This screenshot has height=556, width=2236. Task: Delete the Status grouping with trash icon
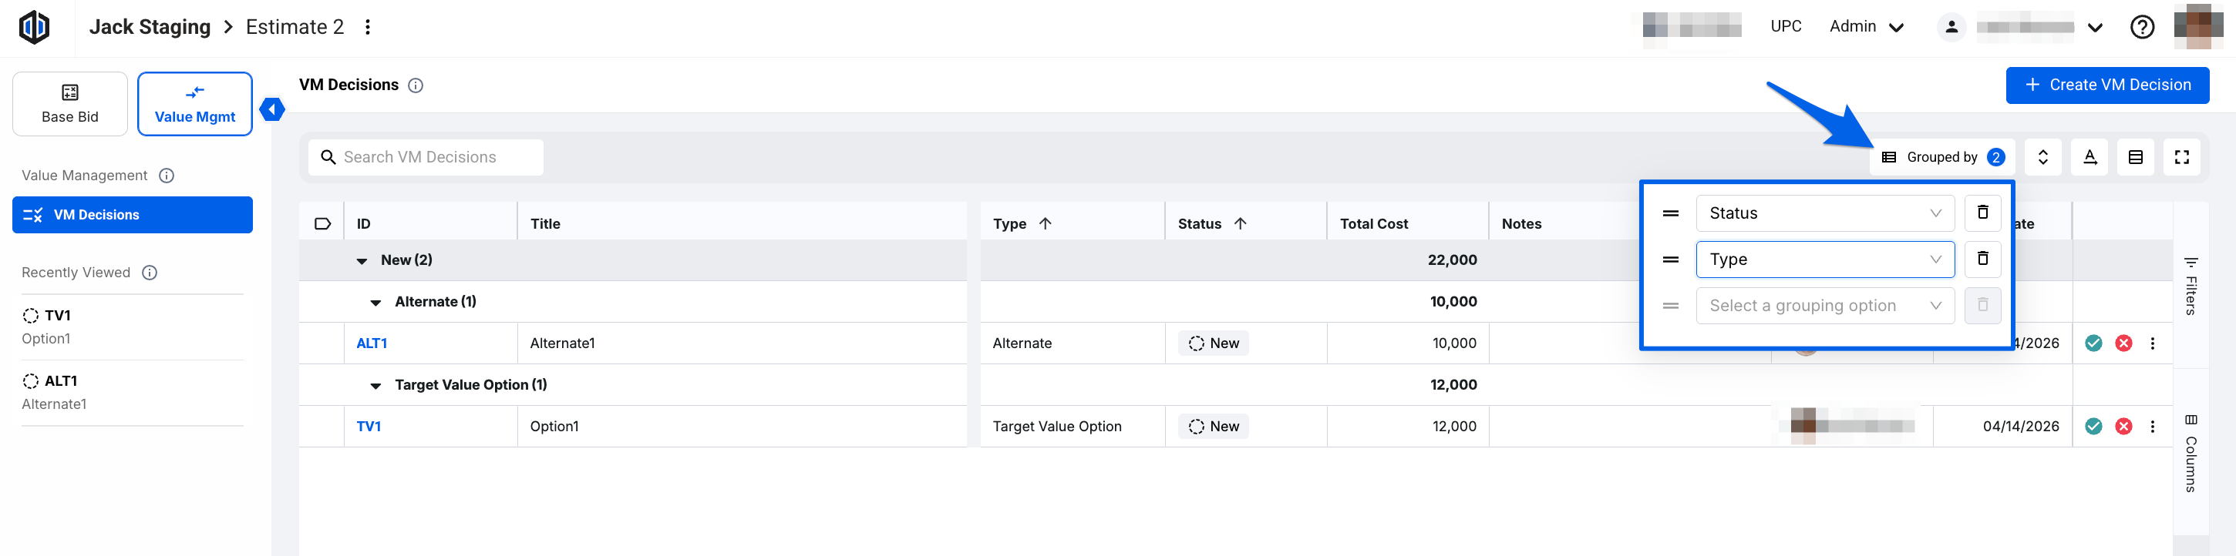coord(1982,213)
